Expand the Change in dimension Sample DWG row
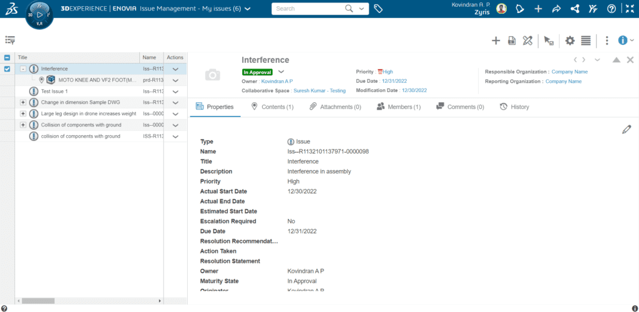The height and width of the screenshot is (312, 639). pyautogui.click(x=23, y=102)
